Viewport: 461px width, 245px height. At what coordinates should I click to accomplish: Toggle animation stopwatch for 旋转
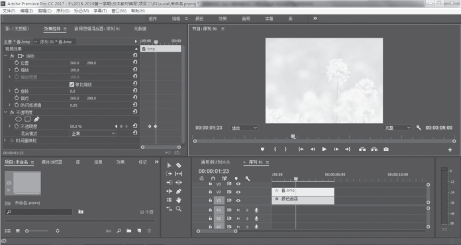click(17, 91)
